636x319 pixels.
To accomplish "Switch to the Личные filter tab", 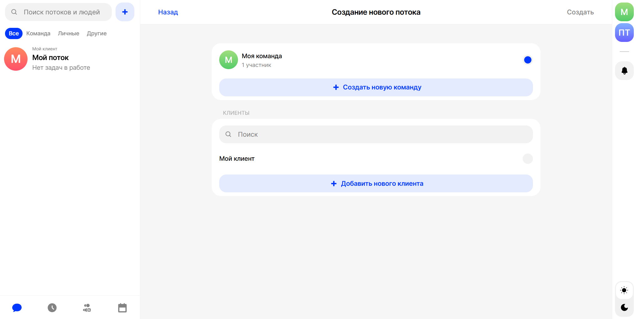I will point(69,33).
